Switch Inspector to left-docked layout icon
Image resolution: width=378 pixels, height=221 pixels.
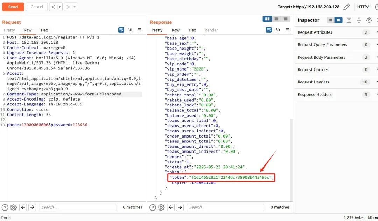[x=330, y=20]
